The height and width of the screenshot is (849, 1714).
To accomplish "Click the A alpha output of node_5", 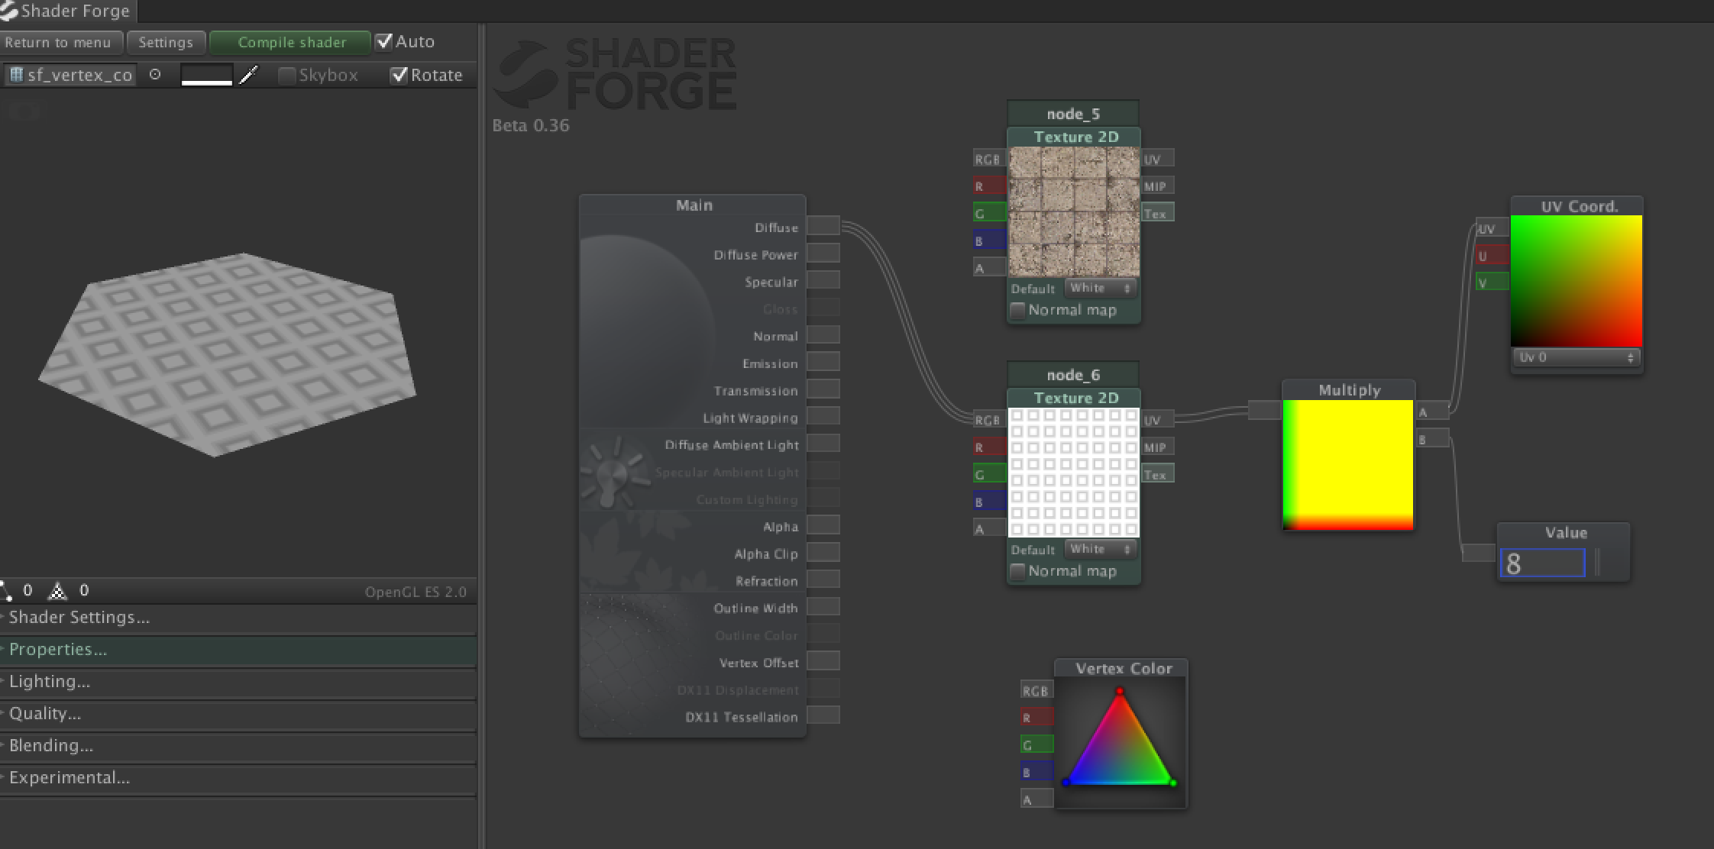I will [989, 268].
